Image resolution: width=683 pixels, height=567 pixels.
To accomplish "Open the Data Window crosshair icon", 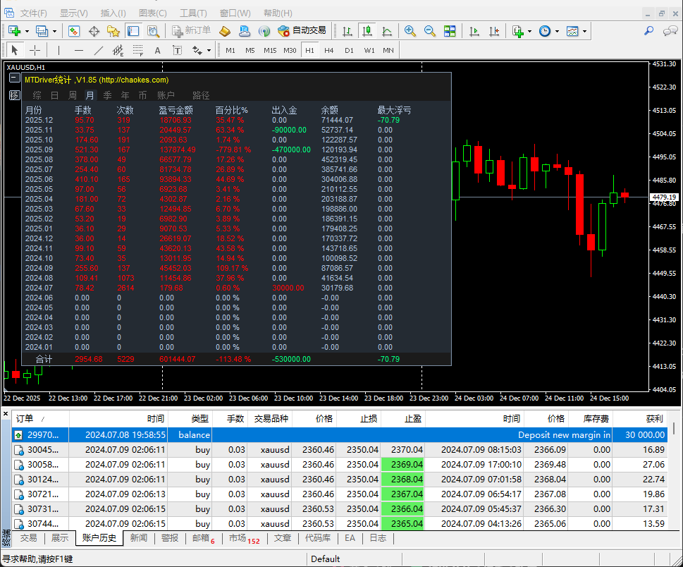I will [94, 31].
